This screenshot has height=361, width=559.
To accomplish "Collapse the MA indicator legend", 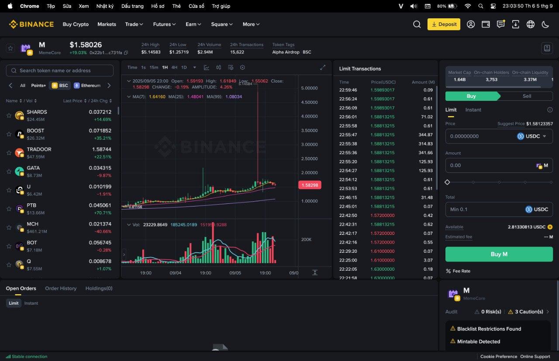I will [128, 96].
